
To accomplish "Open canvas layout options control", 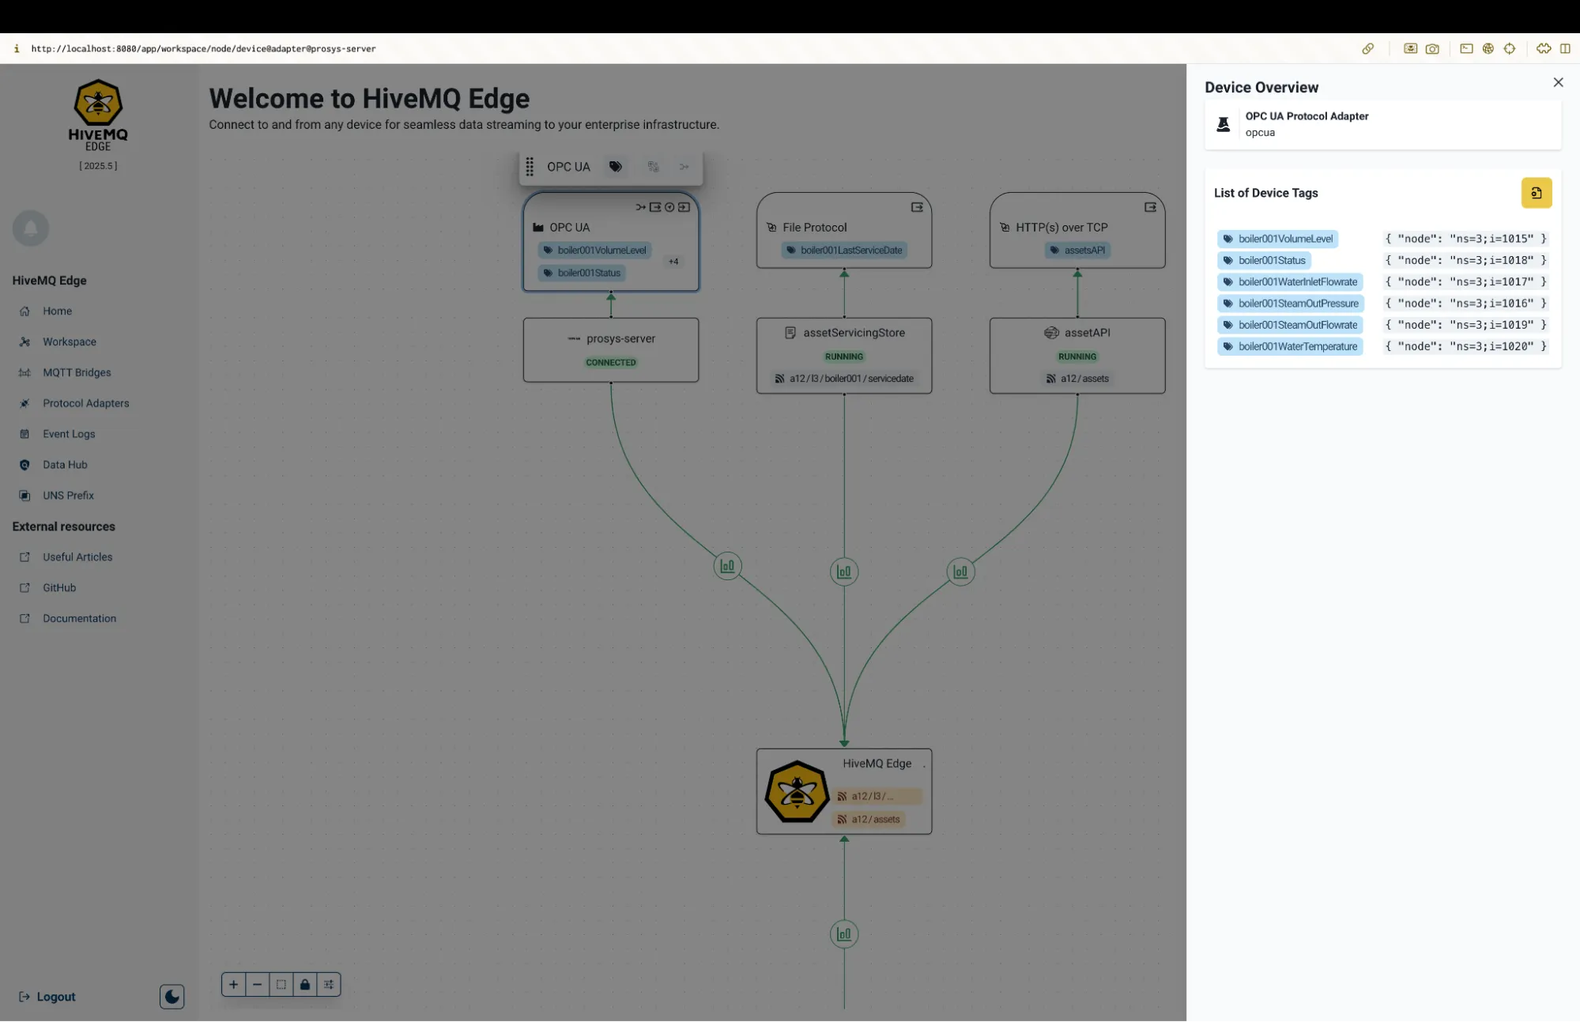I will [329, 985].
